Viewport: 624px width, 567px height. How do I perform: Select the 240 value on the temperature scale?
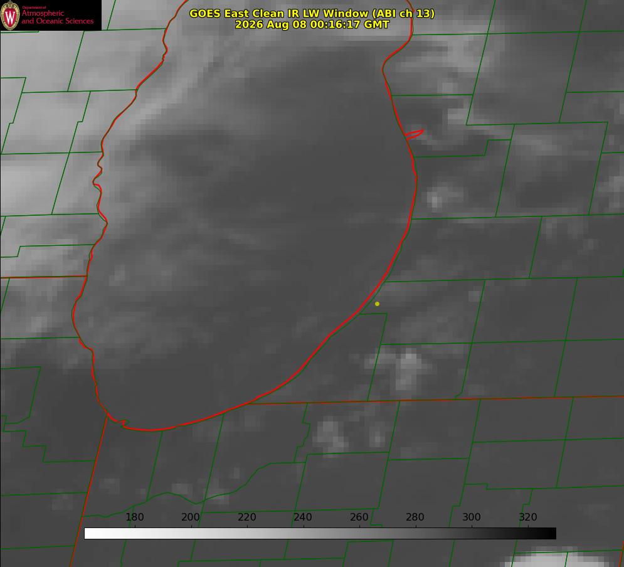tap(303, 517)
